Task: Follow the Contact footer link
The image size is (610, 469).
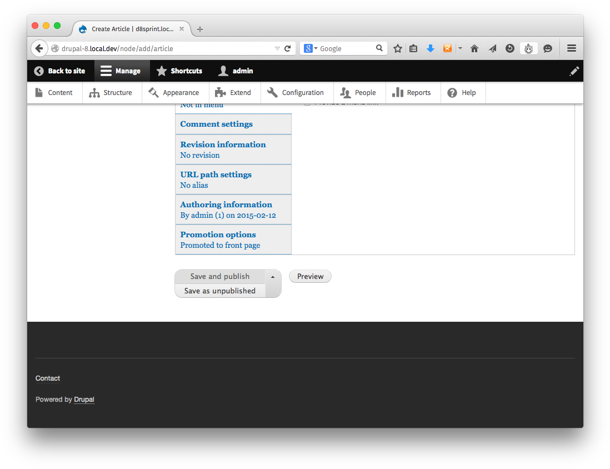Action: coord(47,378)
